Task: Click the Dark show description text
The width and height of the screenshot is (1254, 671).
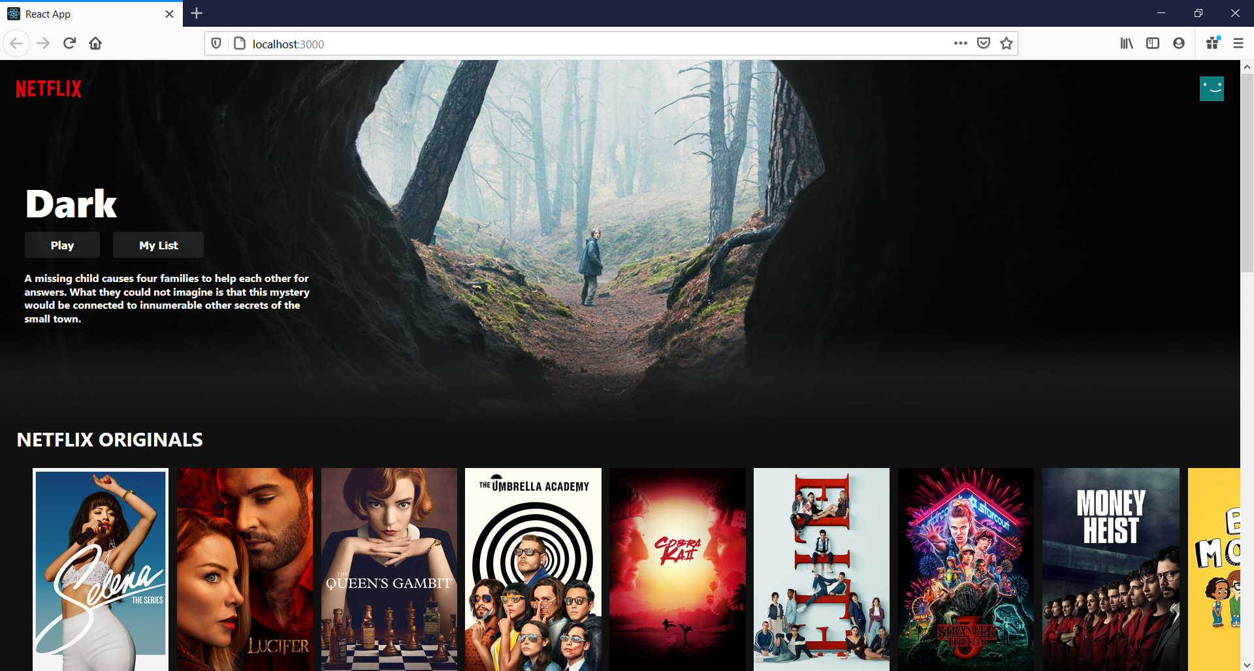Action: pyautogui.click(x=167, y=298)
